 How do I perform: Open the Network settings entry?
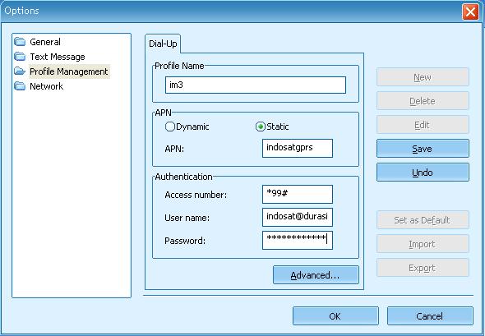[x=46, y=86]
